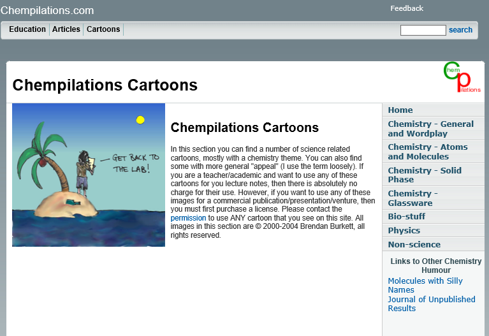Open Chemistry - Solid Phase section

click(424, 175)
